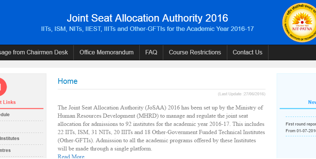This screenshot has height=159, width=316.
Task: Click the red Links sidebar heading
Action: 8,102
